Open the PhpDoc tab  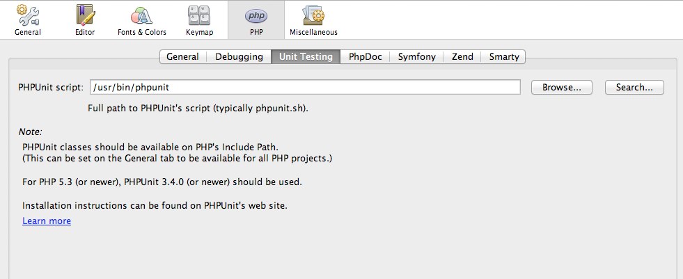pyautogui.click(x=365, y=57)
